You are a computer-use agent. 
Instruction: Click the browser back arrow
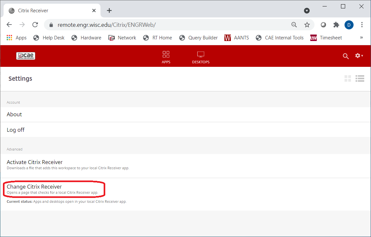pyautogui.click(x=9, y=25)
